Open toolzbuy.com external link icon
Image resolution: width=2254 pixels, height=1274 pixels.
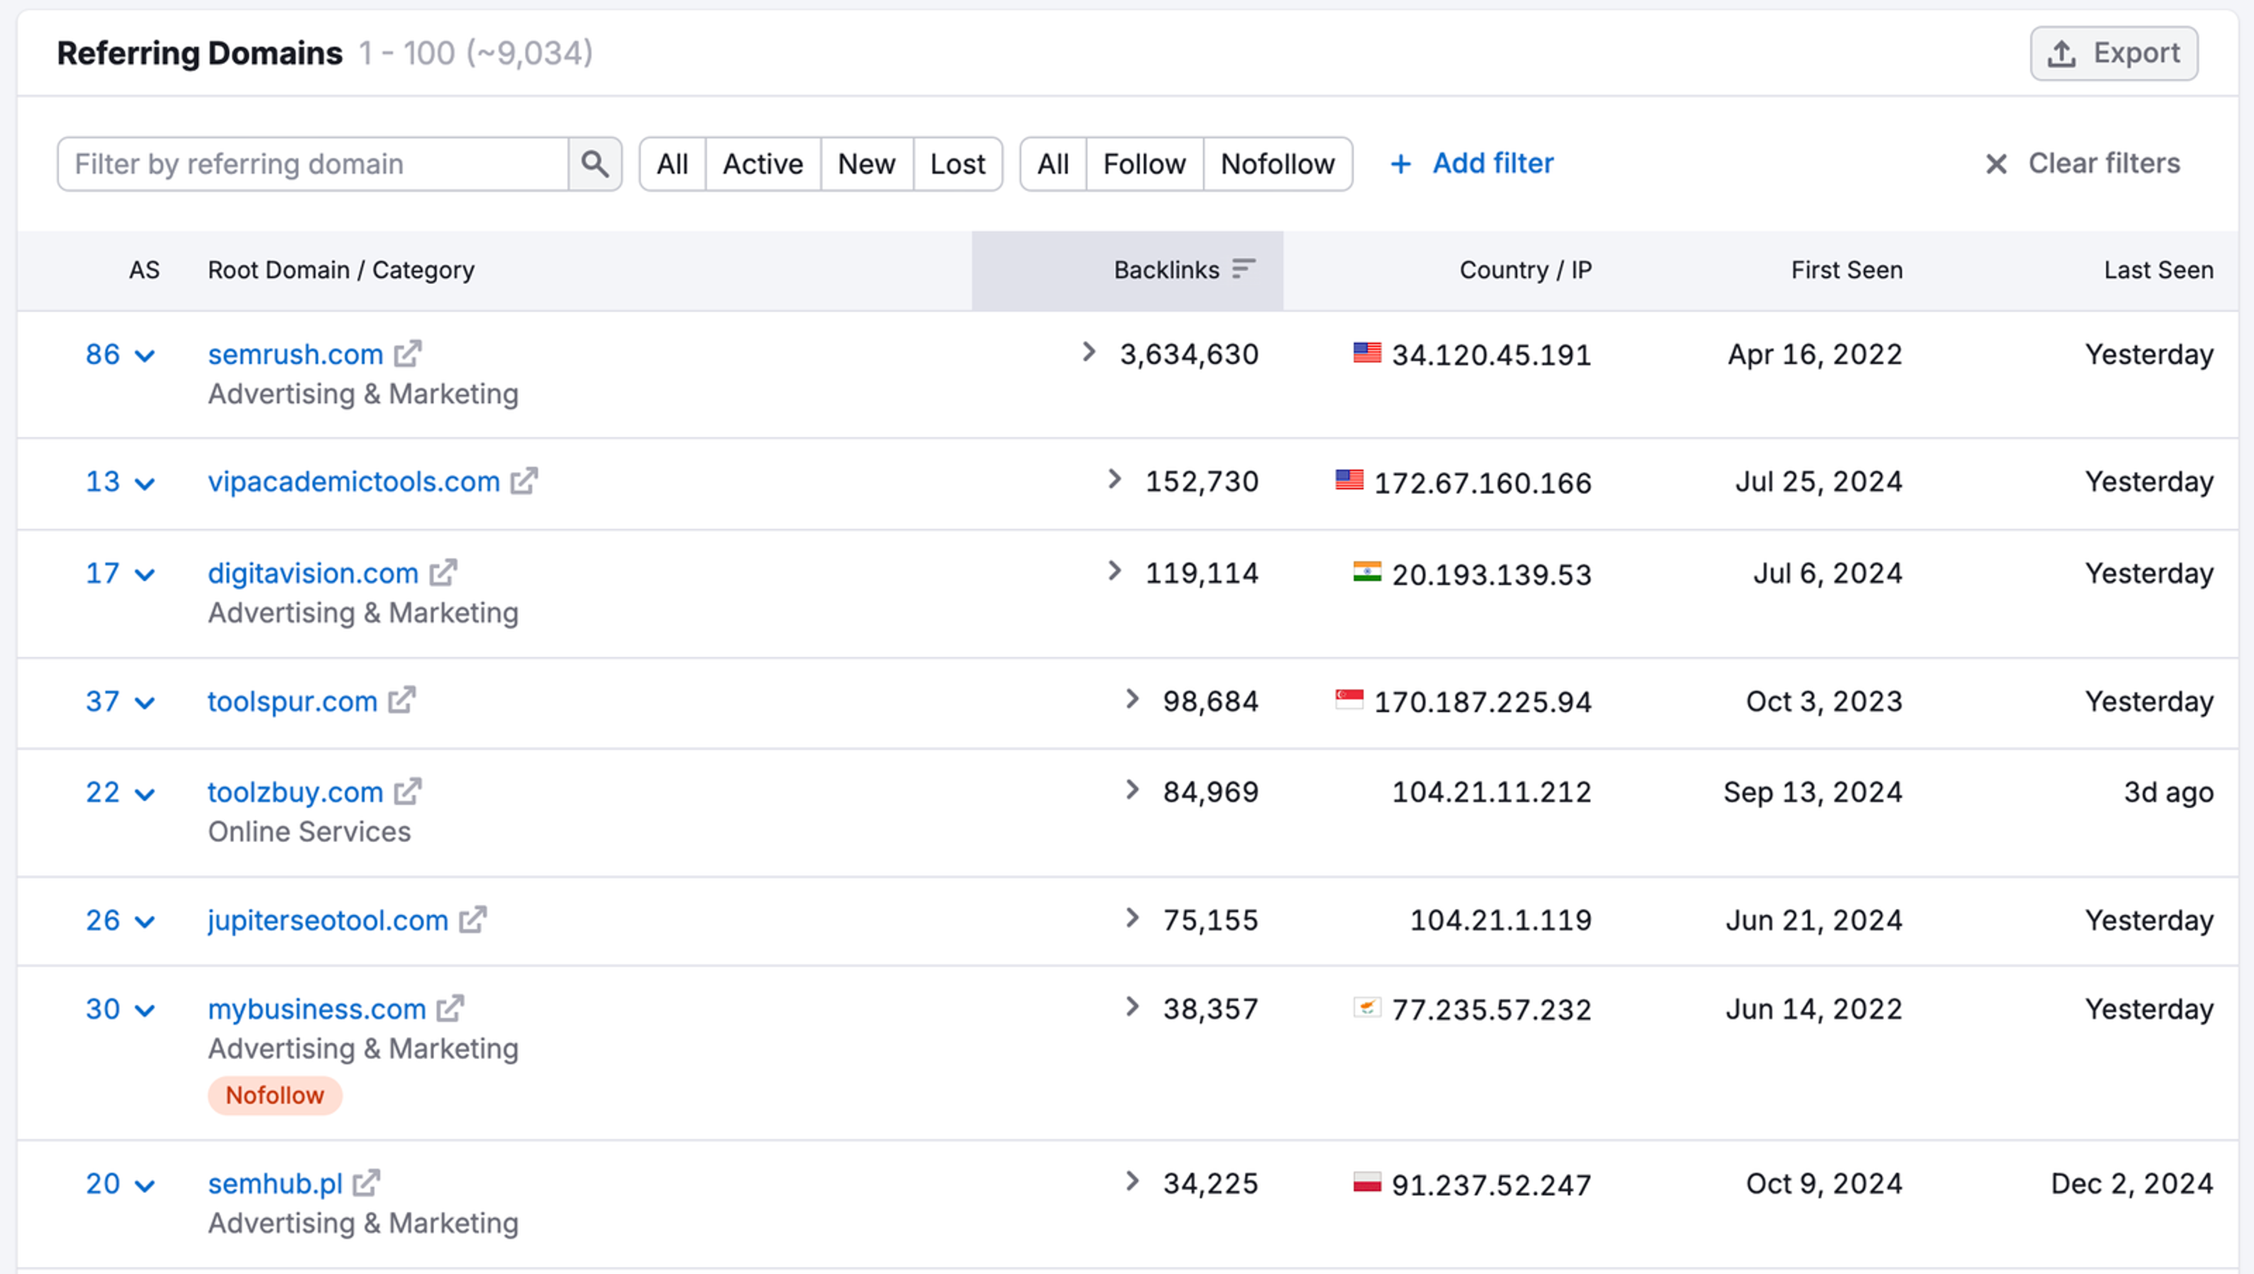click(408, 792)
